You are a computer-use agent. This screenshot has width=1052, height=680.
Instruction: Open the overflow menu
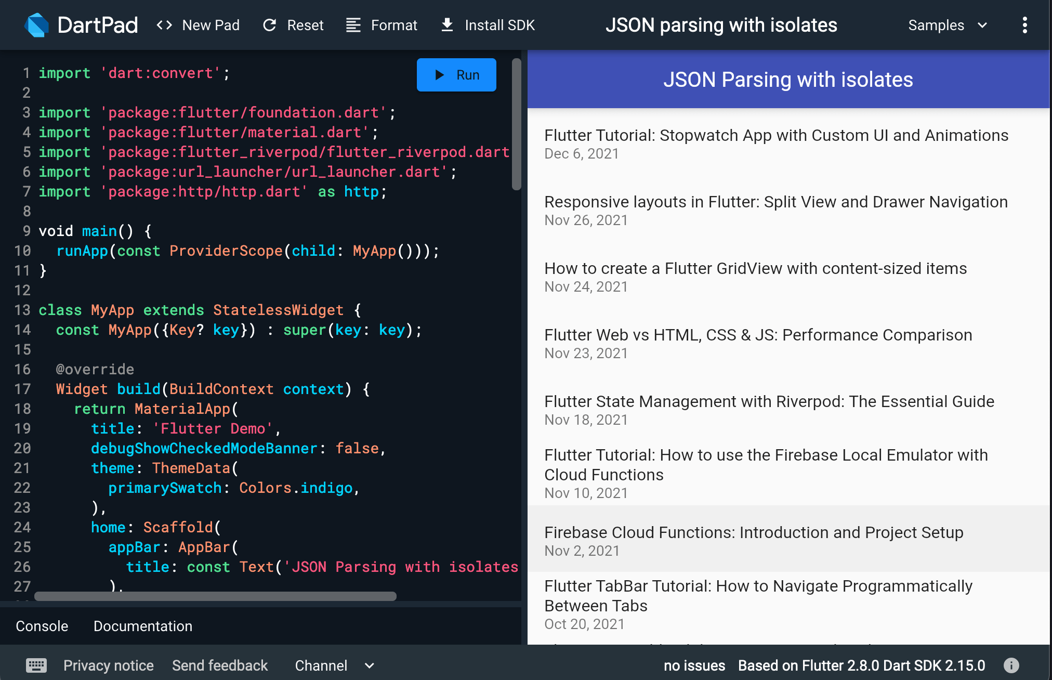(x=1025, y=25)
